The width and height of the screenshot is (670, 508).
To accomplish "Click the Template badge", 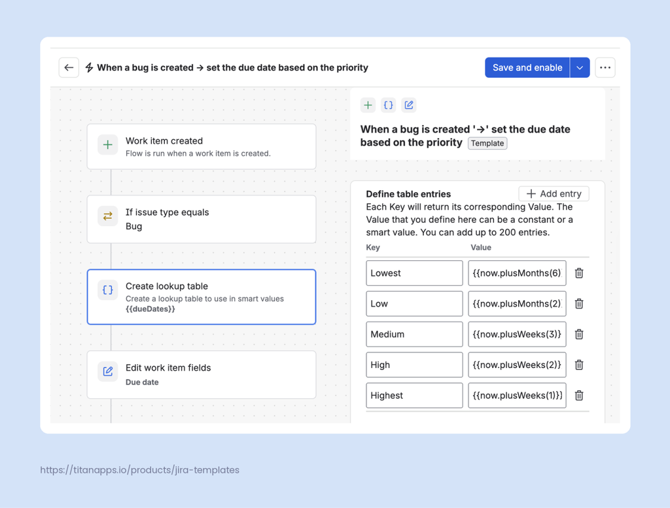I will coord(487,143).
